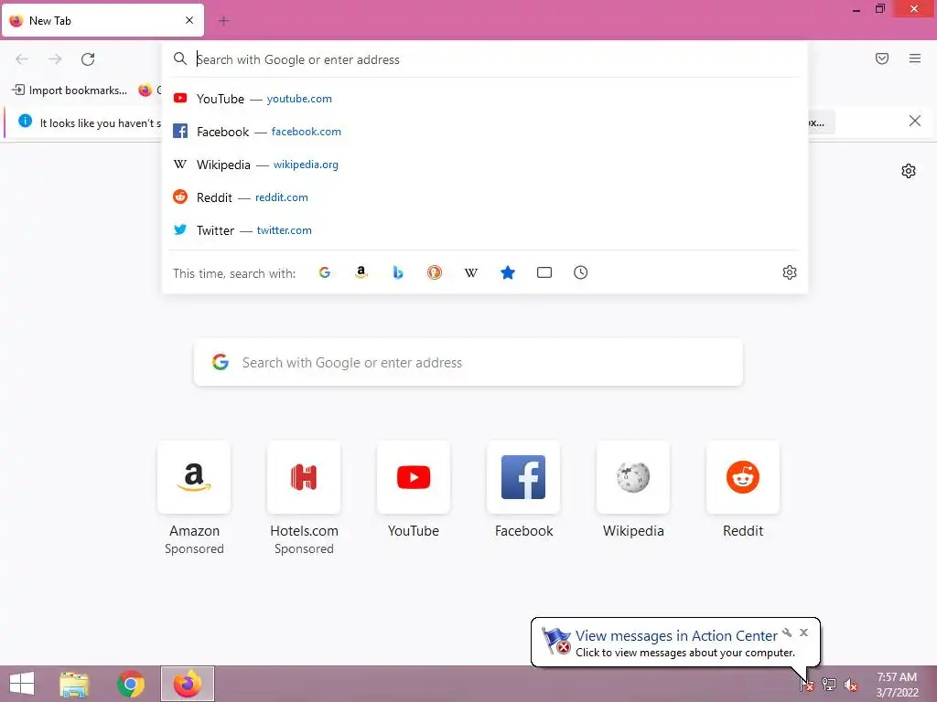
Task: Open Action Center balloon wrench options
Action: (x=787, y=633)
